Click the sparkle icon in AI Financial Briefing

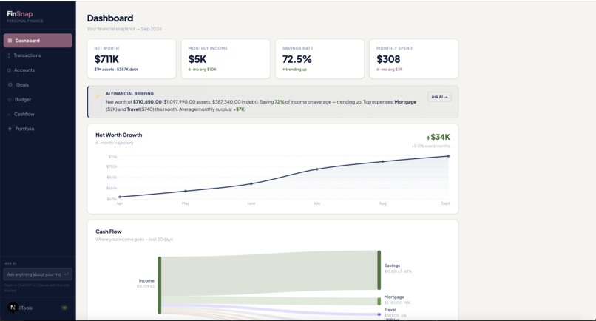click(98, 96)
